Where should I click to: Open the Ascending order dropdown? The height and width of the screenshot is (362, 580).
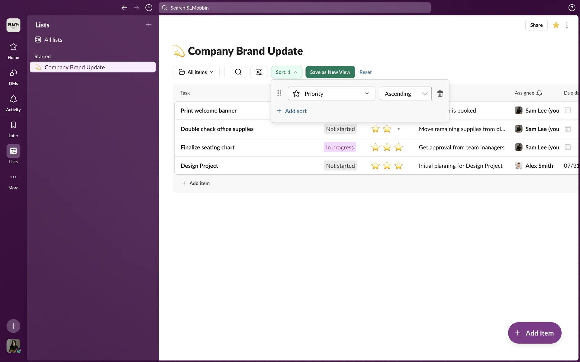tap(405, 94)
